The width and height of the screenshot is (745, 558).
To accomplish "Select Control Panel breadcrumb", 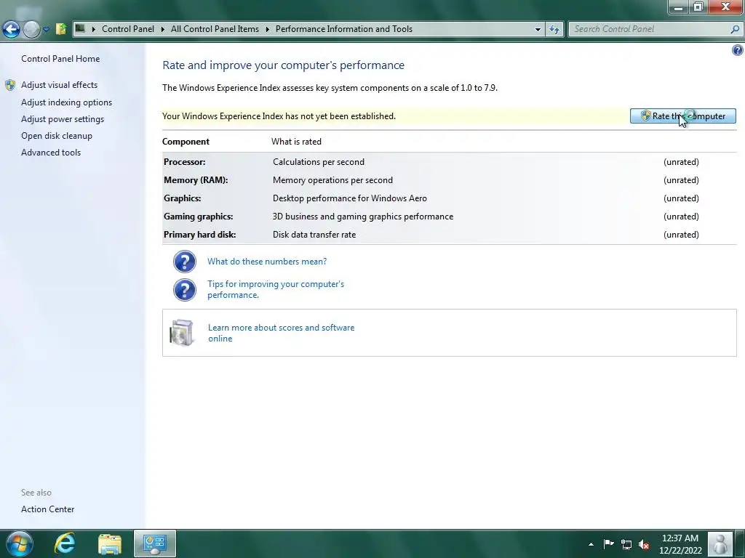I will (x=128, y=29).
